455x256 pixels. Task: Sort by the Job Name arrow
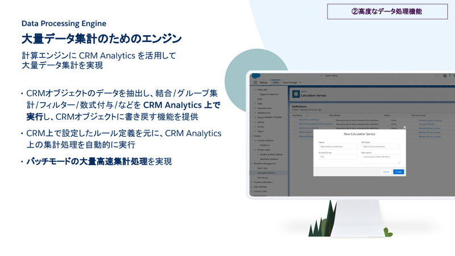click(x=307, y=116)
